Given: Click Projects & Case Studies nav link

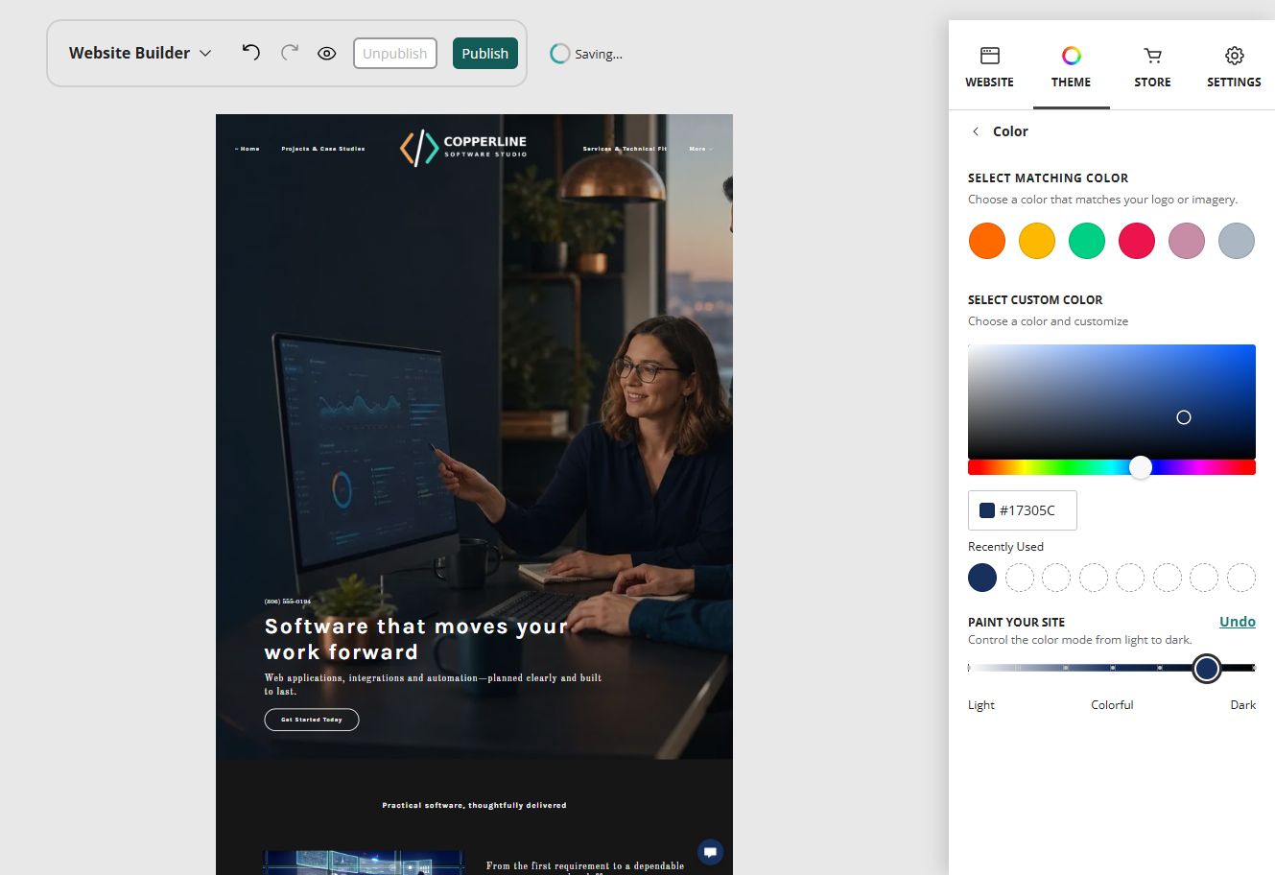Looking at the screenshot, I should click(x=323, y=149).
